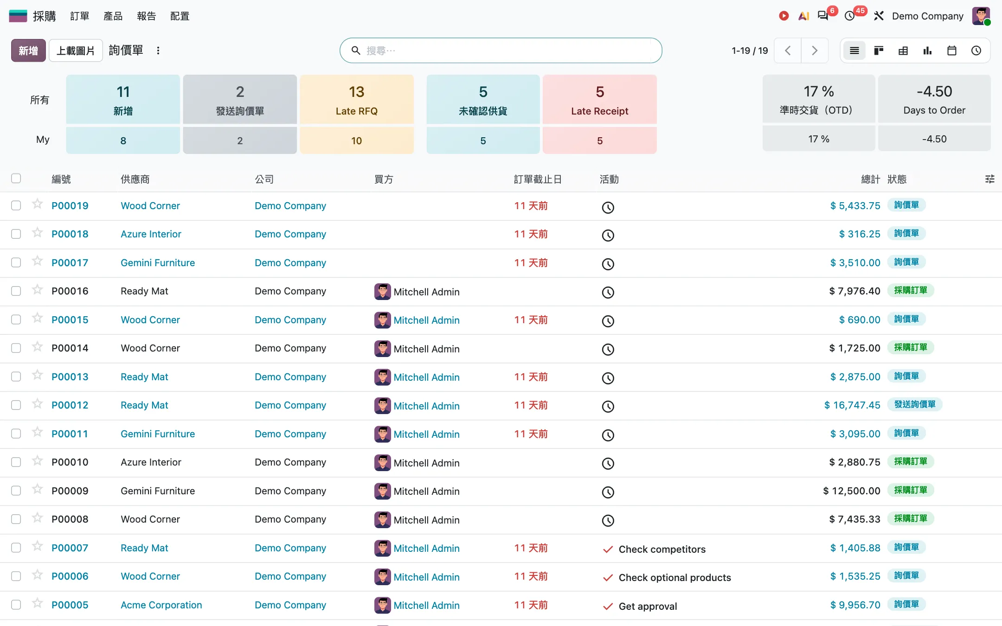Screen dimensions: 1002x626
Task: Switch to activity view
Action: coord(976,51)
